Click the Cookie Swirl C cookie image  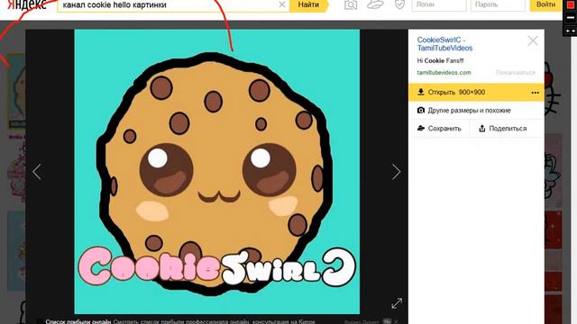217,172
